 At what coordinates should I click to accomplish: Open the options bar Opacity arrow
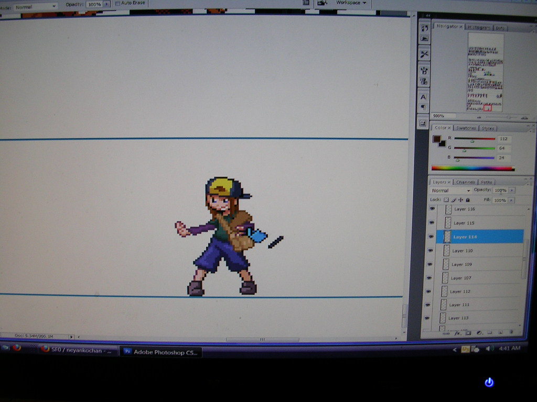(x=107, y=4)
